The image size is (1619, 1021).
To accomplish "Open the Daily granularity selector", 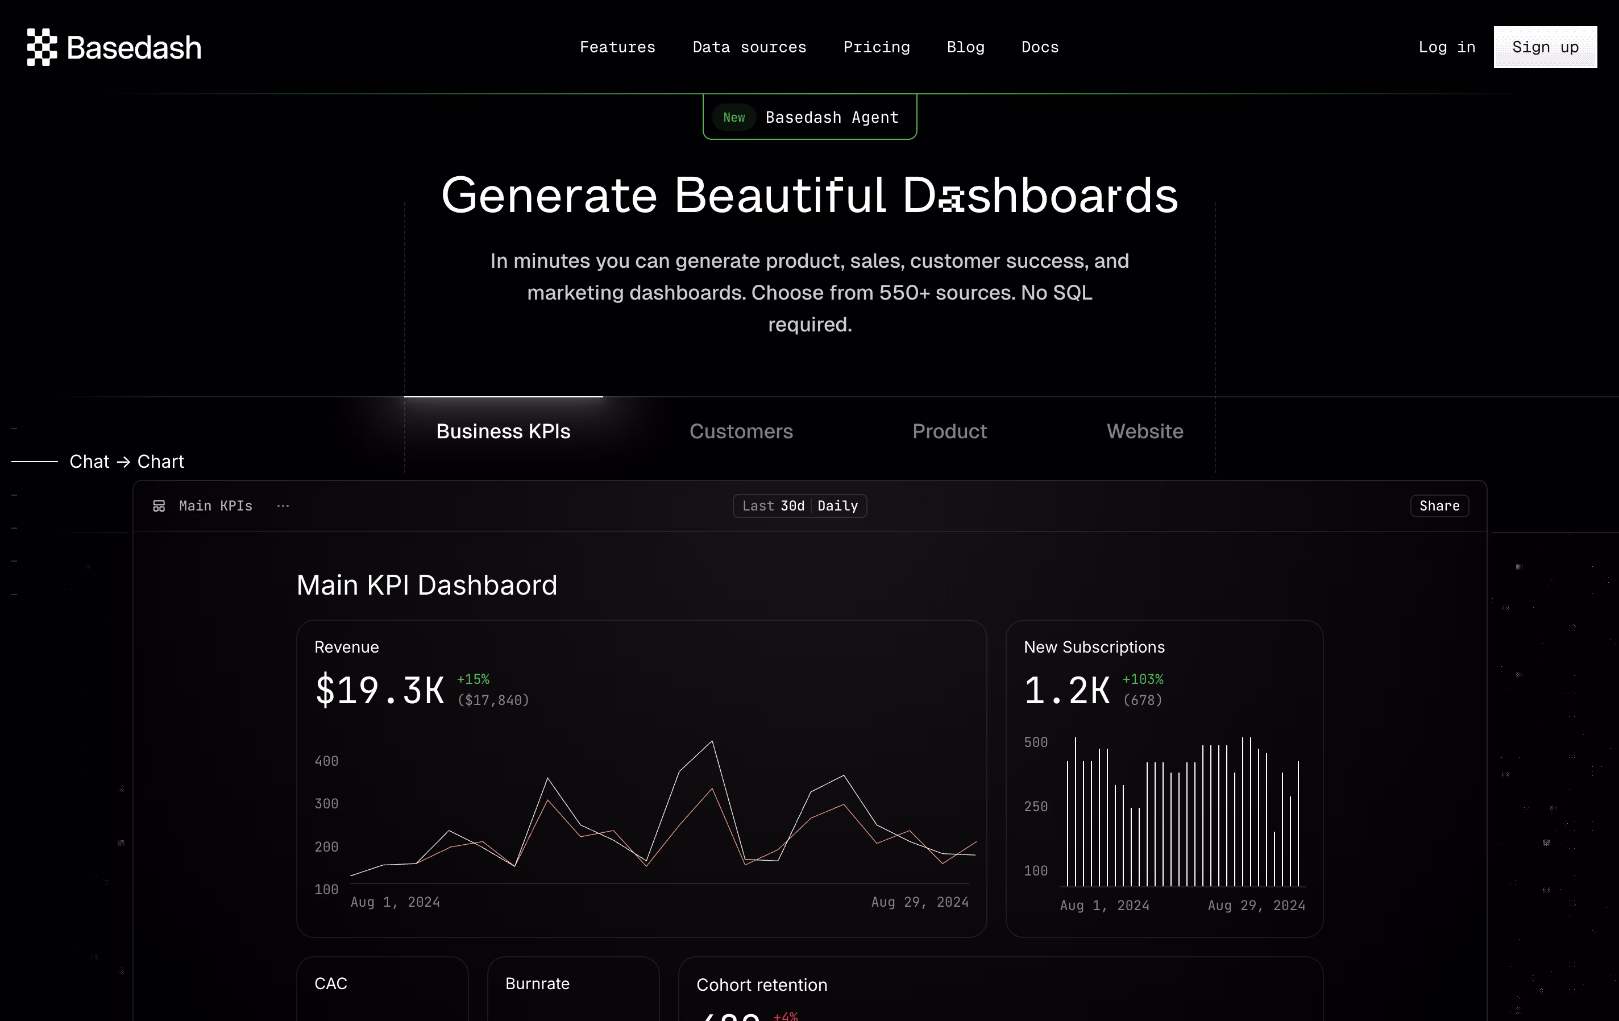I will (x=838, y=505).
